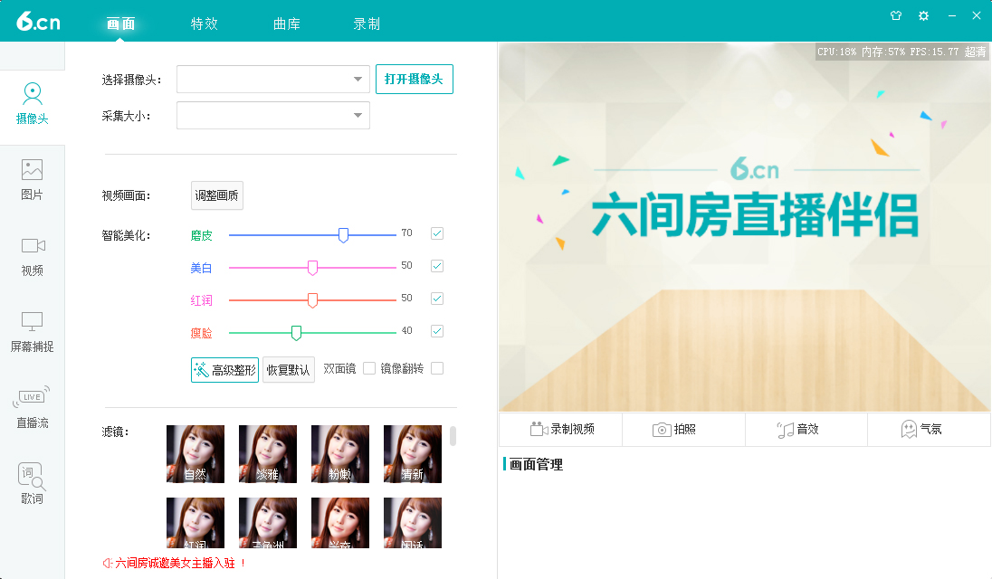This screenshot has height=579, width=992.
Task: Enable the 镜像翻转 mirror flip checkbox
Action: pos(437,368)
